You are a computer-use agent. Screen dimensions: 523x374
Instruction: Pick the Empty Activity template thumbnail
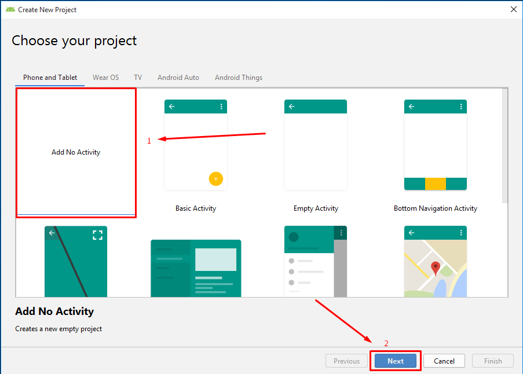315,145
